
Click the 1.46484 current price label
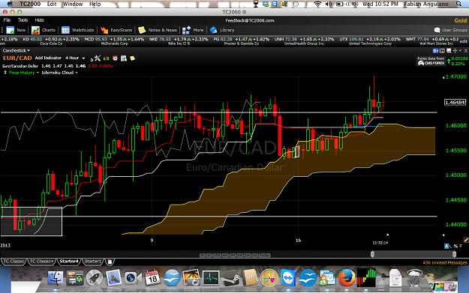point(455,103)
